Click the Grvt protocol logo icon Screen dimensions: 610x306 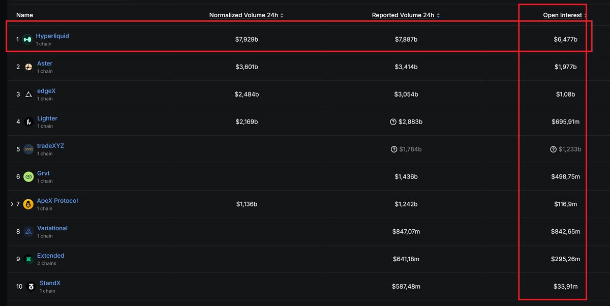[x=28, y=176]
